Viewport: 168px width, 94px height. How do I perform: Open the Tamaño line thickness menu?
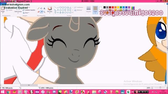[x=88, y=9]
